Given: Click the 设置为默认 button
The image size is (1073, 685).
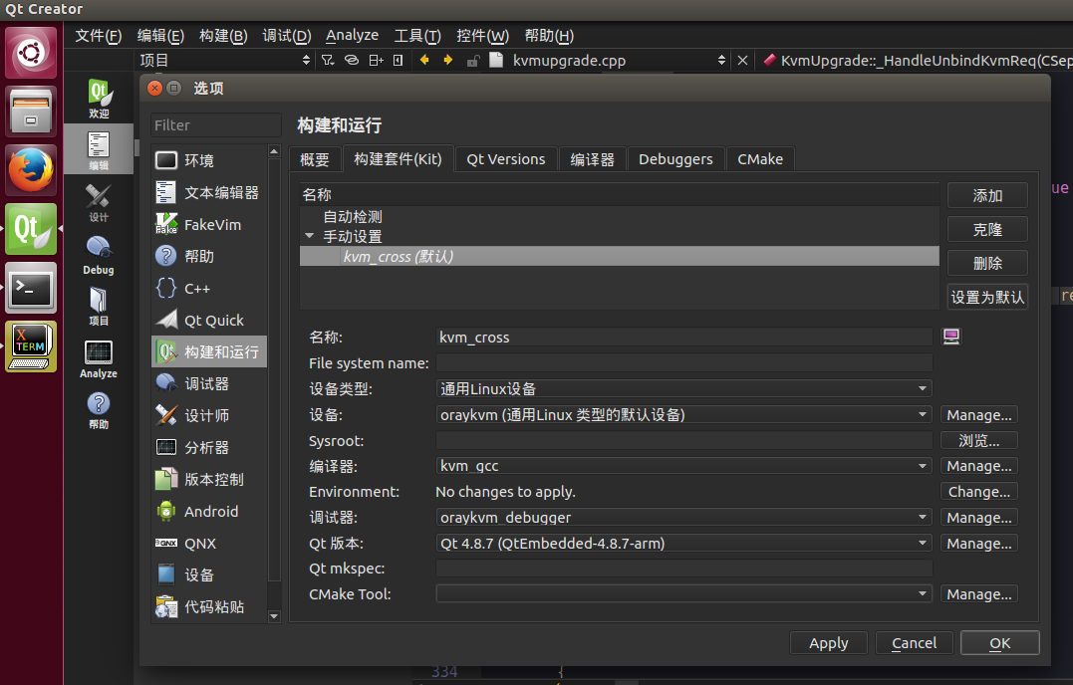Looking at the screenshot, I should coord(987,297).
